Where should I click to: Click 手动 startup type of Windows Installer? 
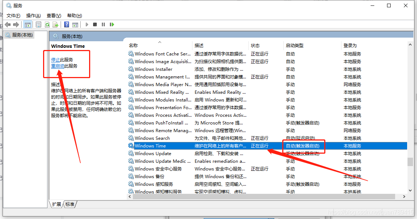[290, 69]
